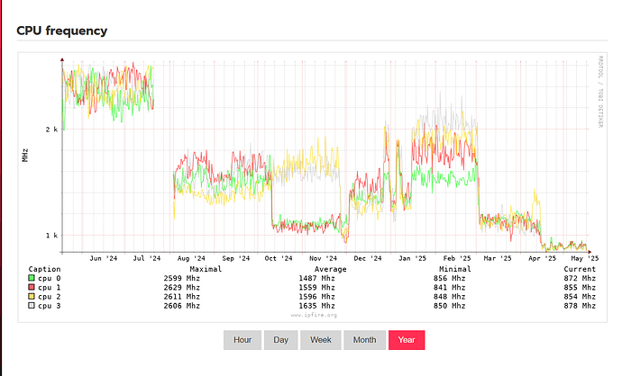Click the 'Oct '24' axis label
622x376 pixels.
(x=279, y=258)
